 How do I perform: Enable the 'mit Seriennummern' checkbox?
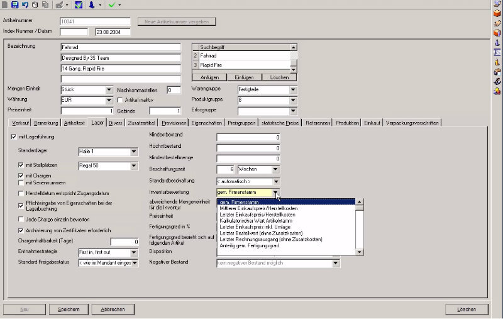tap(21, 182)
